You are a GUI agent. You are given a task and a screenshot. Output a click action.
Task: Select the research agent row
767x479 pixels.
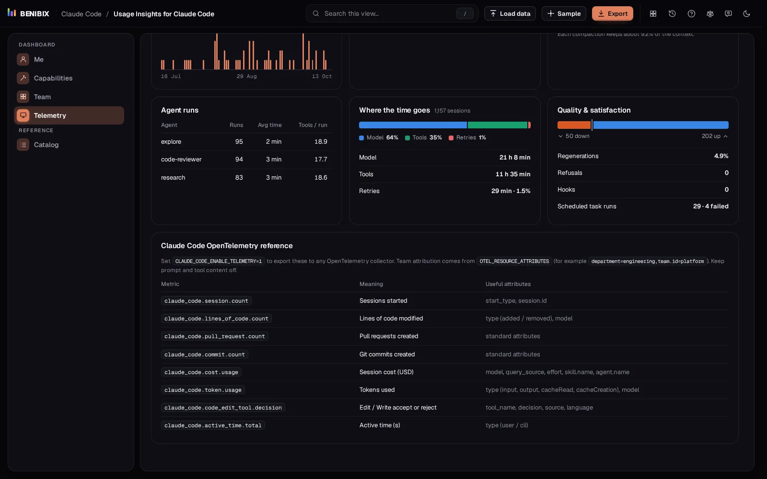point(246,178)
